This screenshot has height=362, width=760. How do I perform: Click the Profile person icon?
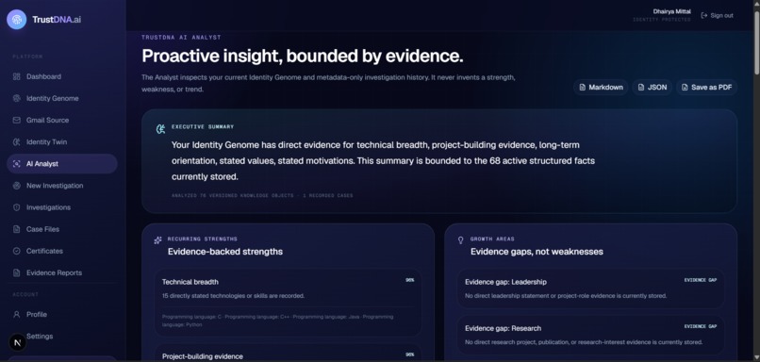16,315
